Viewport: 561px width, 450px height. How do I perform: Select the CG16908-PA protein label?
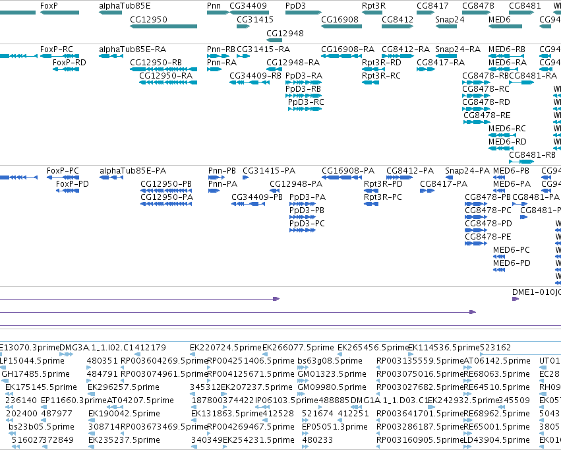pyautogui.click(x=348, y=171)
